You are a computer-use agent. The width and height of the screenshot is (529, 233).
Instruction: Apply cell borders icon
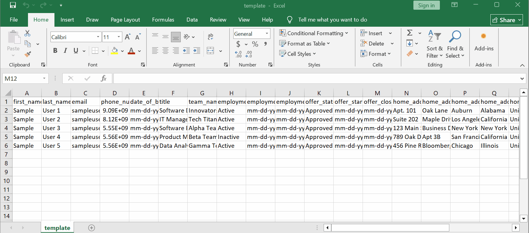coord(95,51)
